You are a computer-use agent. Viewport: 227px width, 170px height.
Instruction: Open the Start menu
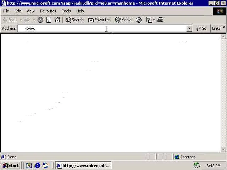(x=10, y=165)
